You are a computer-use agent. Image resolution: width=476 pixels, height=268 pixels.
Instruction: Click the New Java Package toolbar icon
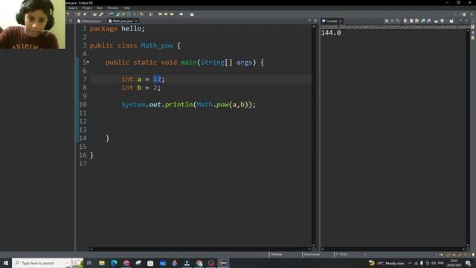pyautogui.click(x=79, y=14)
